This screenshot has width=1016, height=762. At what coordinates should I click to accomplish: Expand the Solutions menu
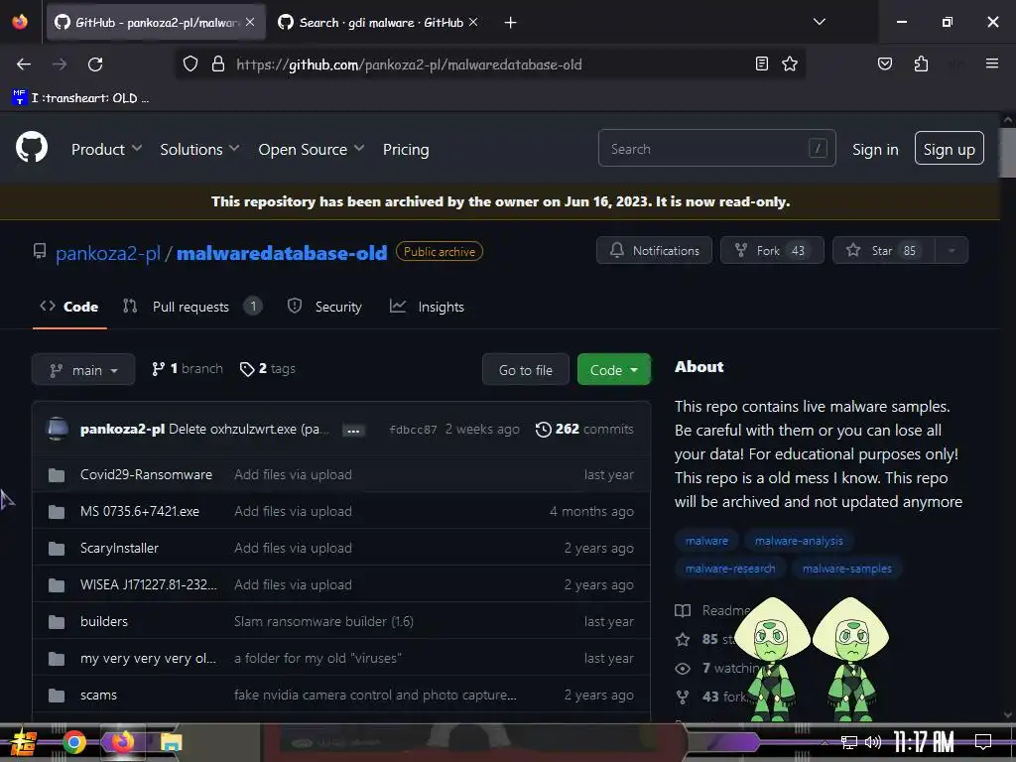tap(199, 149)
